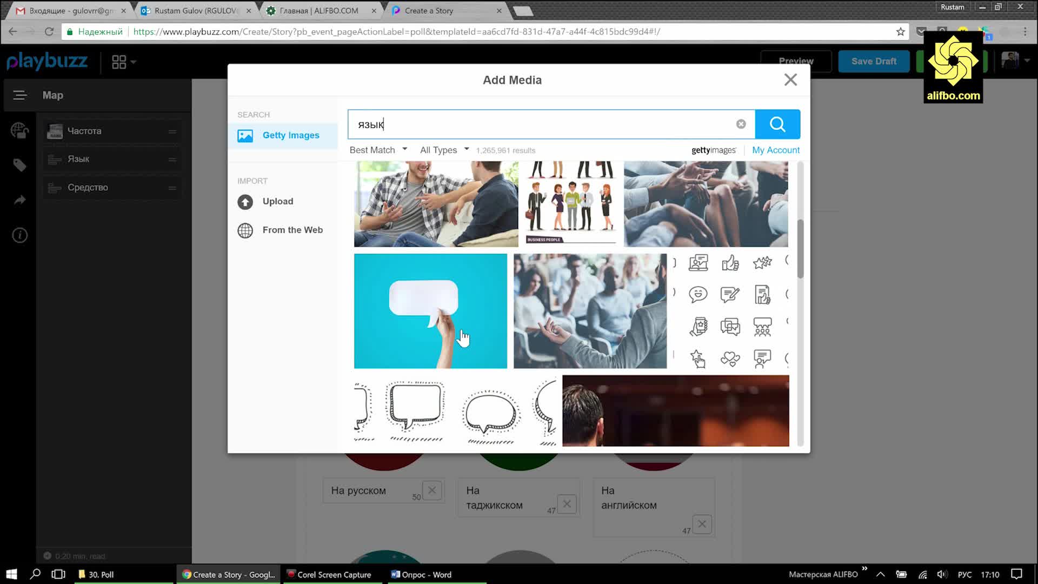The height and width of the screenshot is (584, 1038).
Task: Open the Chrome three-dot menu
Action: tap(1025, 31)
